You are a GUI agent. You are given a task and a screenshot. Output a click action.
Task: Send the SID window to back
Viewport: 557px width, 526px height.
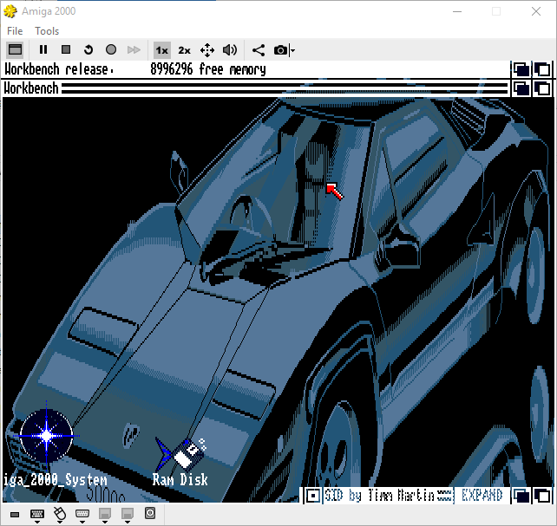tap(521, 496)
